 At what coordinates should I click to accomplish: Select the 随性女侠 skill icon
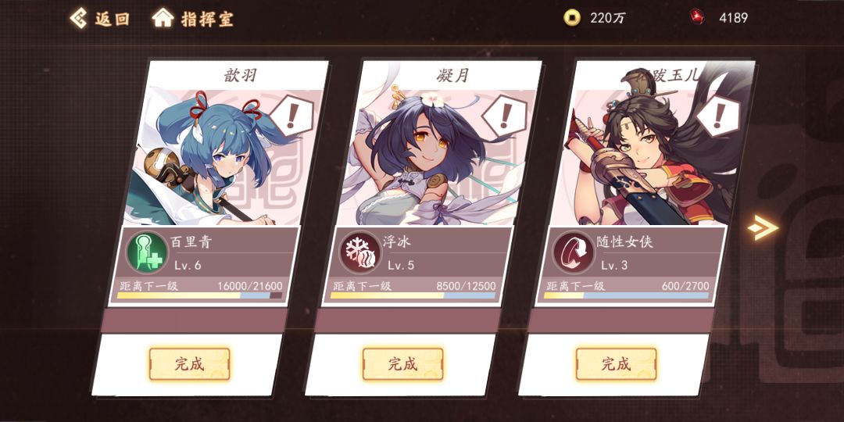tap(574, 252)
